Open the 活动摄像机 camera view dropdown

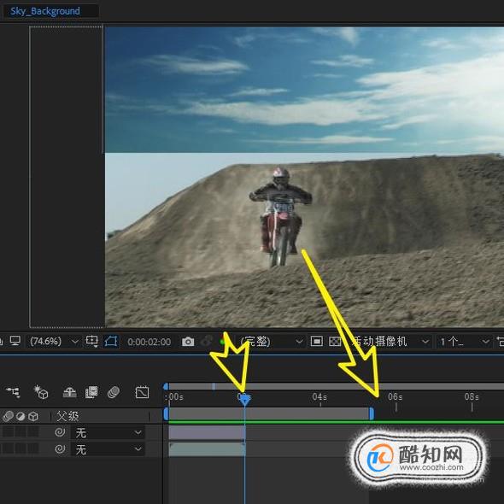click(x=390, y=342)
